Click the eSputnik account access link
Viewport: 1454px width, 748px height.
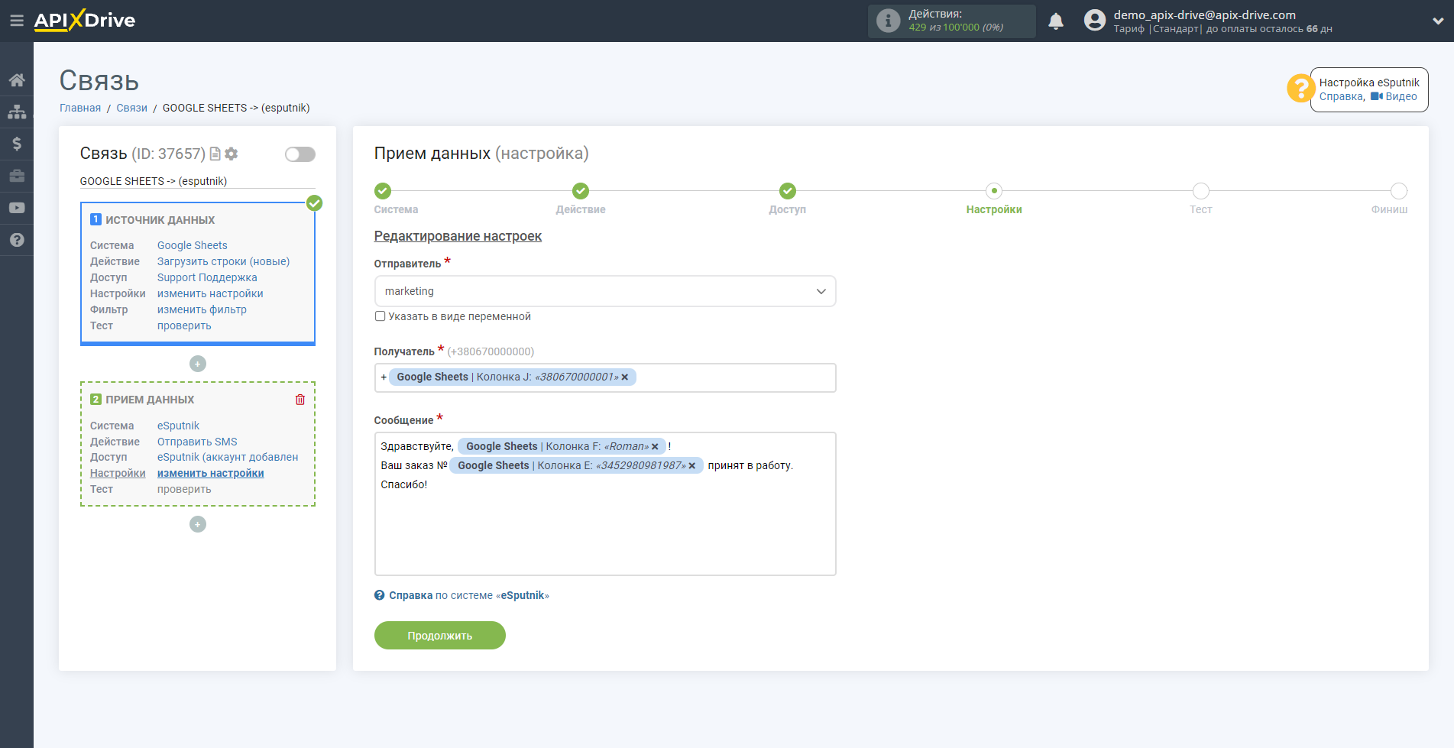point(228,457)
